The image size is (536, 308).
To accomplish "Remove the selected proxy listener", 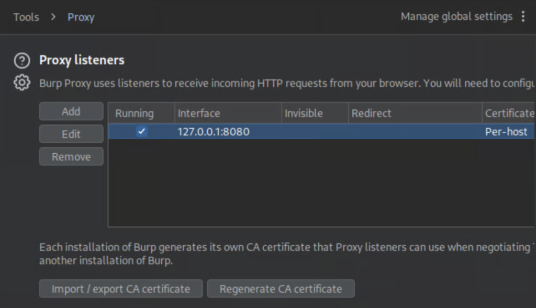I will point(71,156).
